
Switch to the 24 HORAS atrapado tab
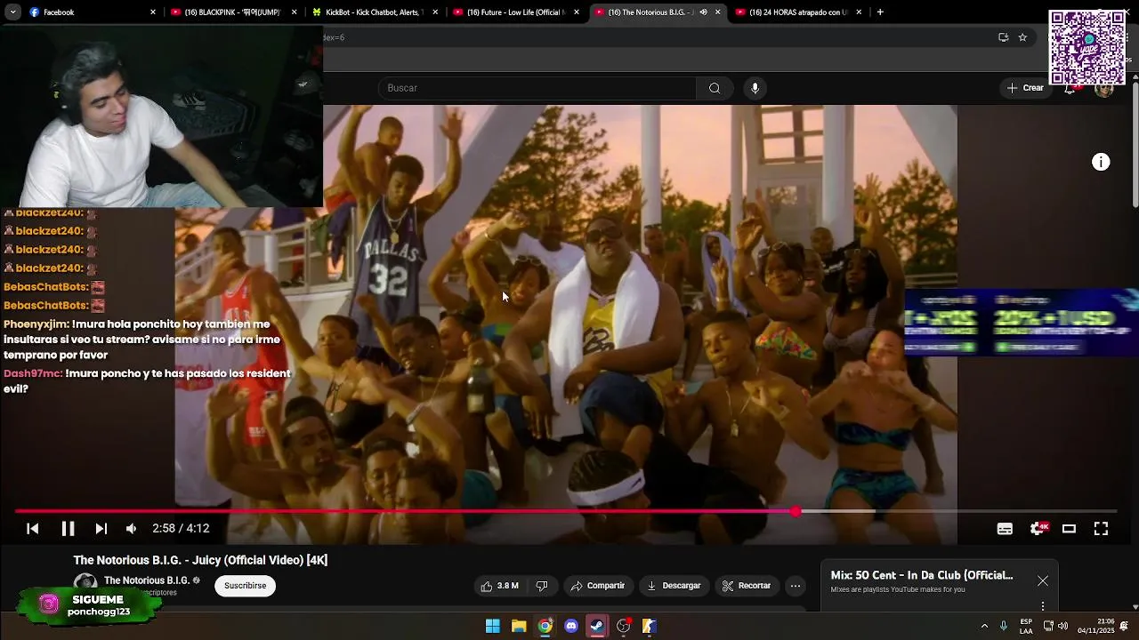coord(796,12)
